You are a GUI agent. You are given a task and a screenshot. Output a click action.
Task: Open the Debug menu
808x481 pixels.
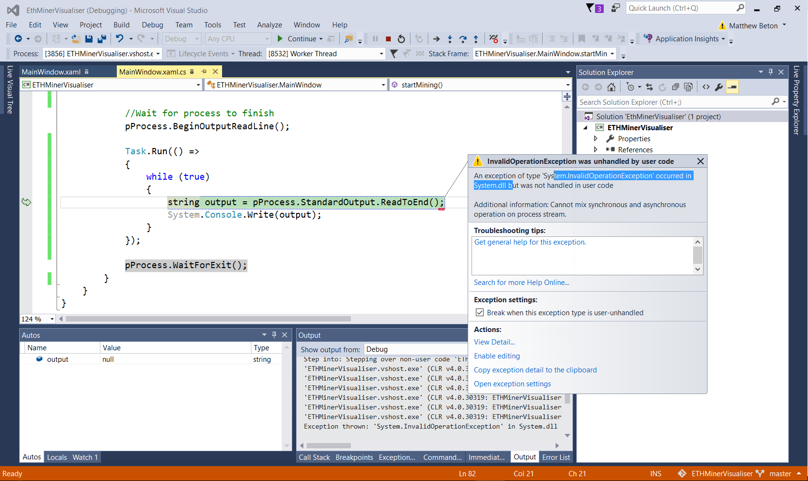click(152, 25)
